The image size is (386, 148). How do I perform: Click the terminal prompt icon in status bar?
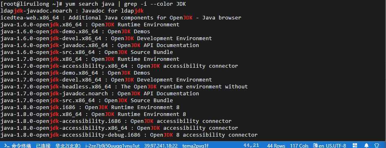(x=7, y=146)
